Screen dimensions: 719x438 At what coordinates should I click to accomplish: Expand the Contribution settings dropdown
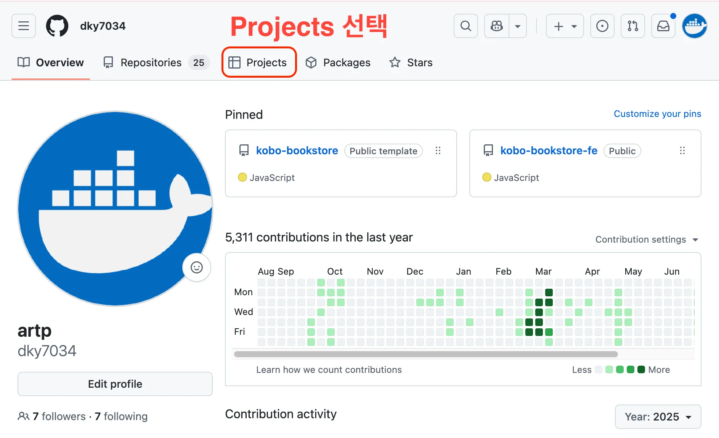pos(647,240)
